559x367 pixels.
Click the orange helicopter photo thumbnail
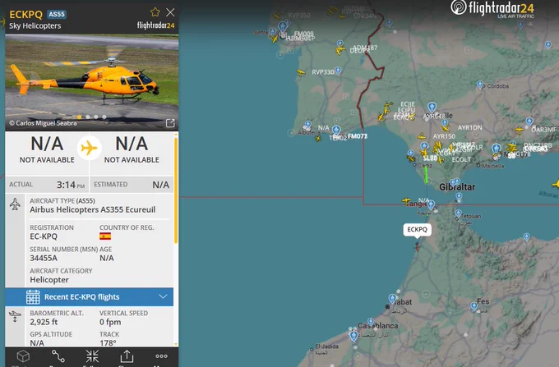pyautogui.click(x=92, y=82)
